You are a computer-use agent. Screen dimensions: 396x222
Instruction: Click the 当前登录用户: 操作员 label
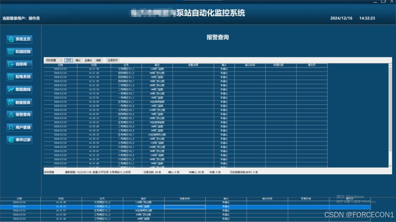[21, 18]
